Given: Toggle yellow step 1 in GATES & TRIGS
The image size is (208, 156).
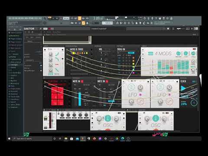Looking at the screenshot, I should [73, 53].
